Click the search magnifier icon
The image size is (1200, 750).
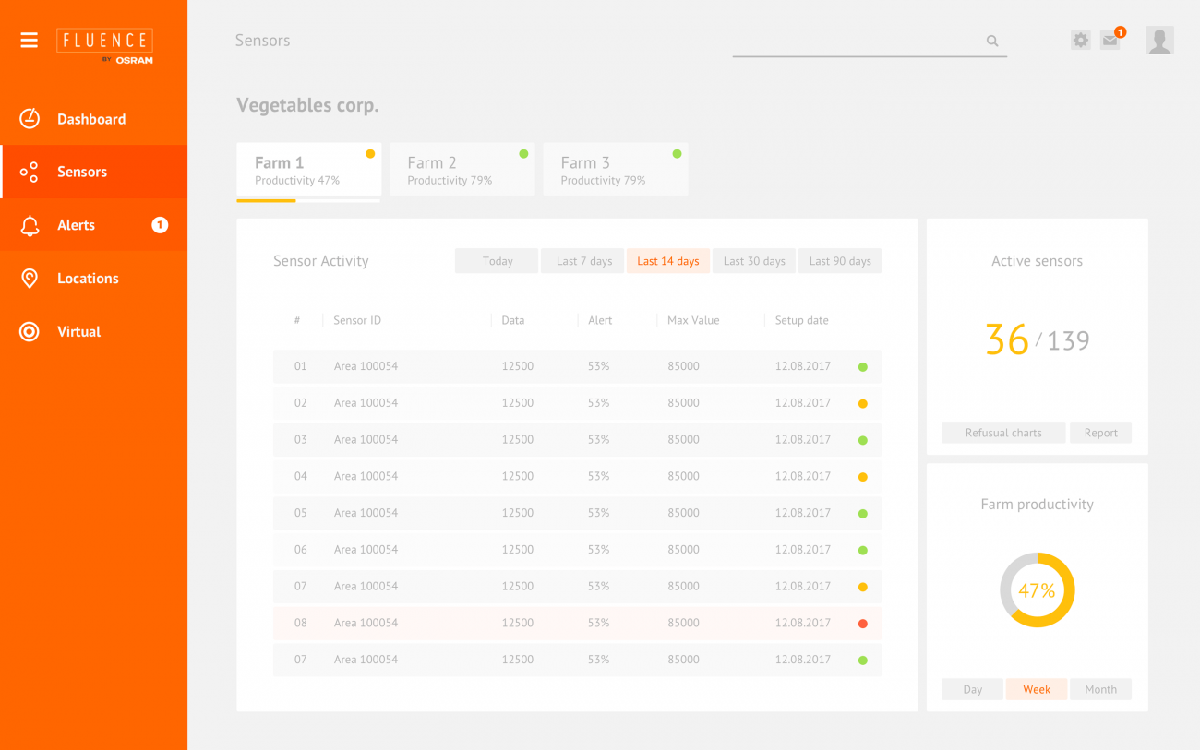pyautogui.click(x=992, y=41)
